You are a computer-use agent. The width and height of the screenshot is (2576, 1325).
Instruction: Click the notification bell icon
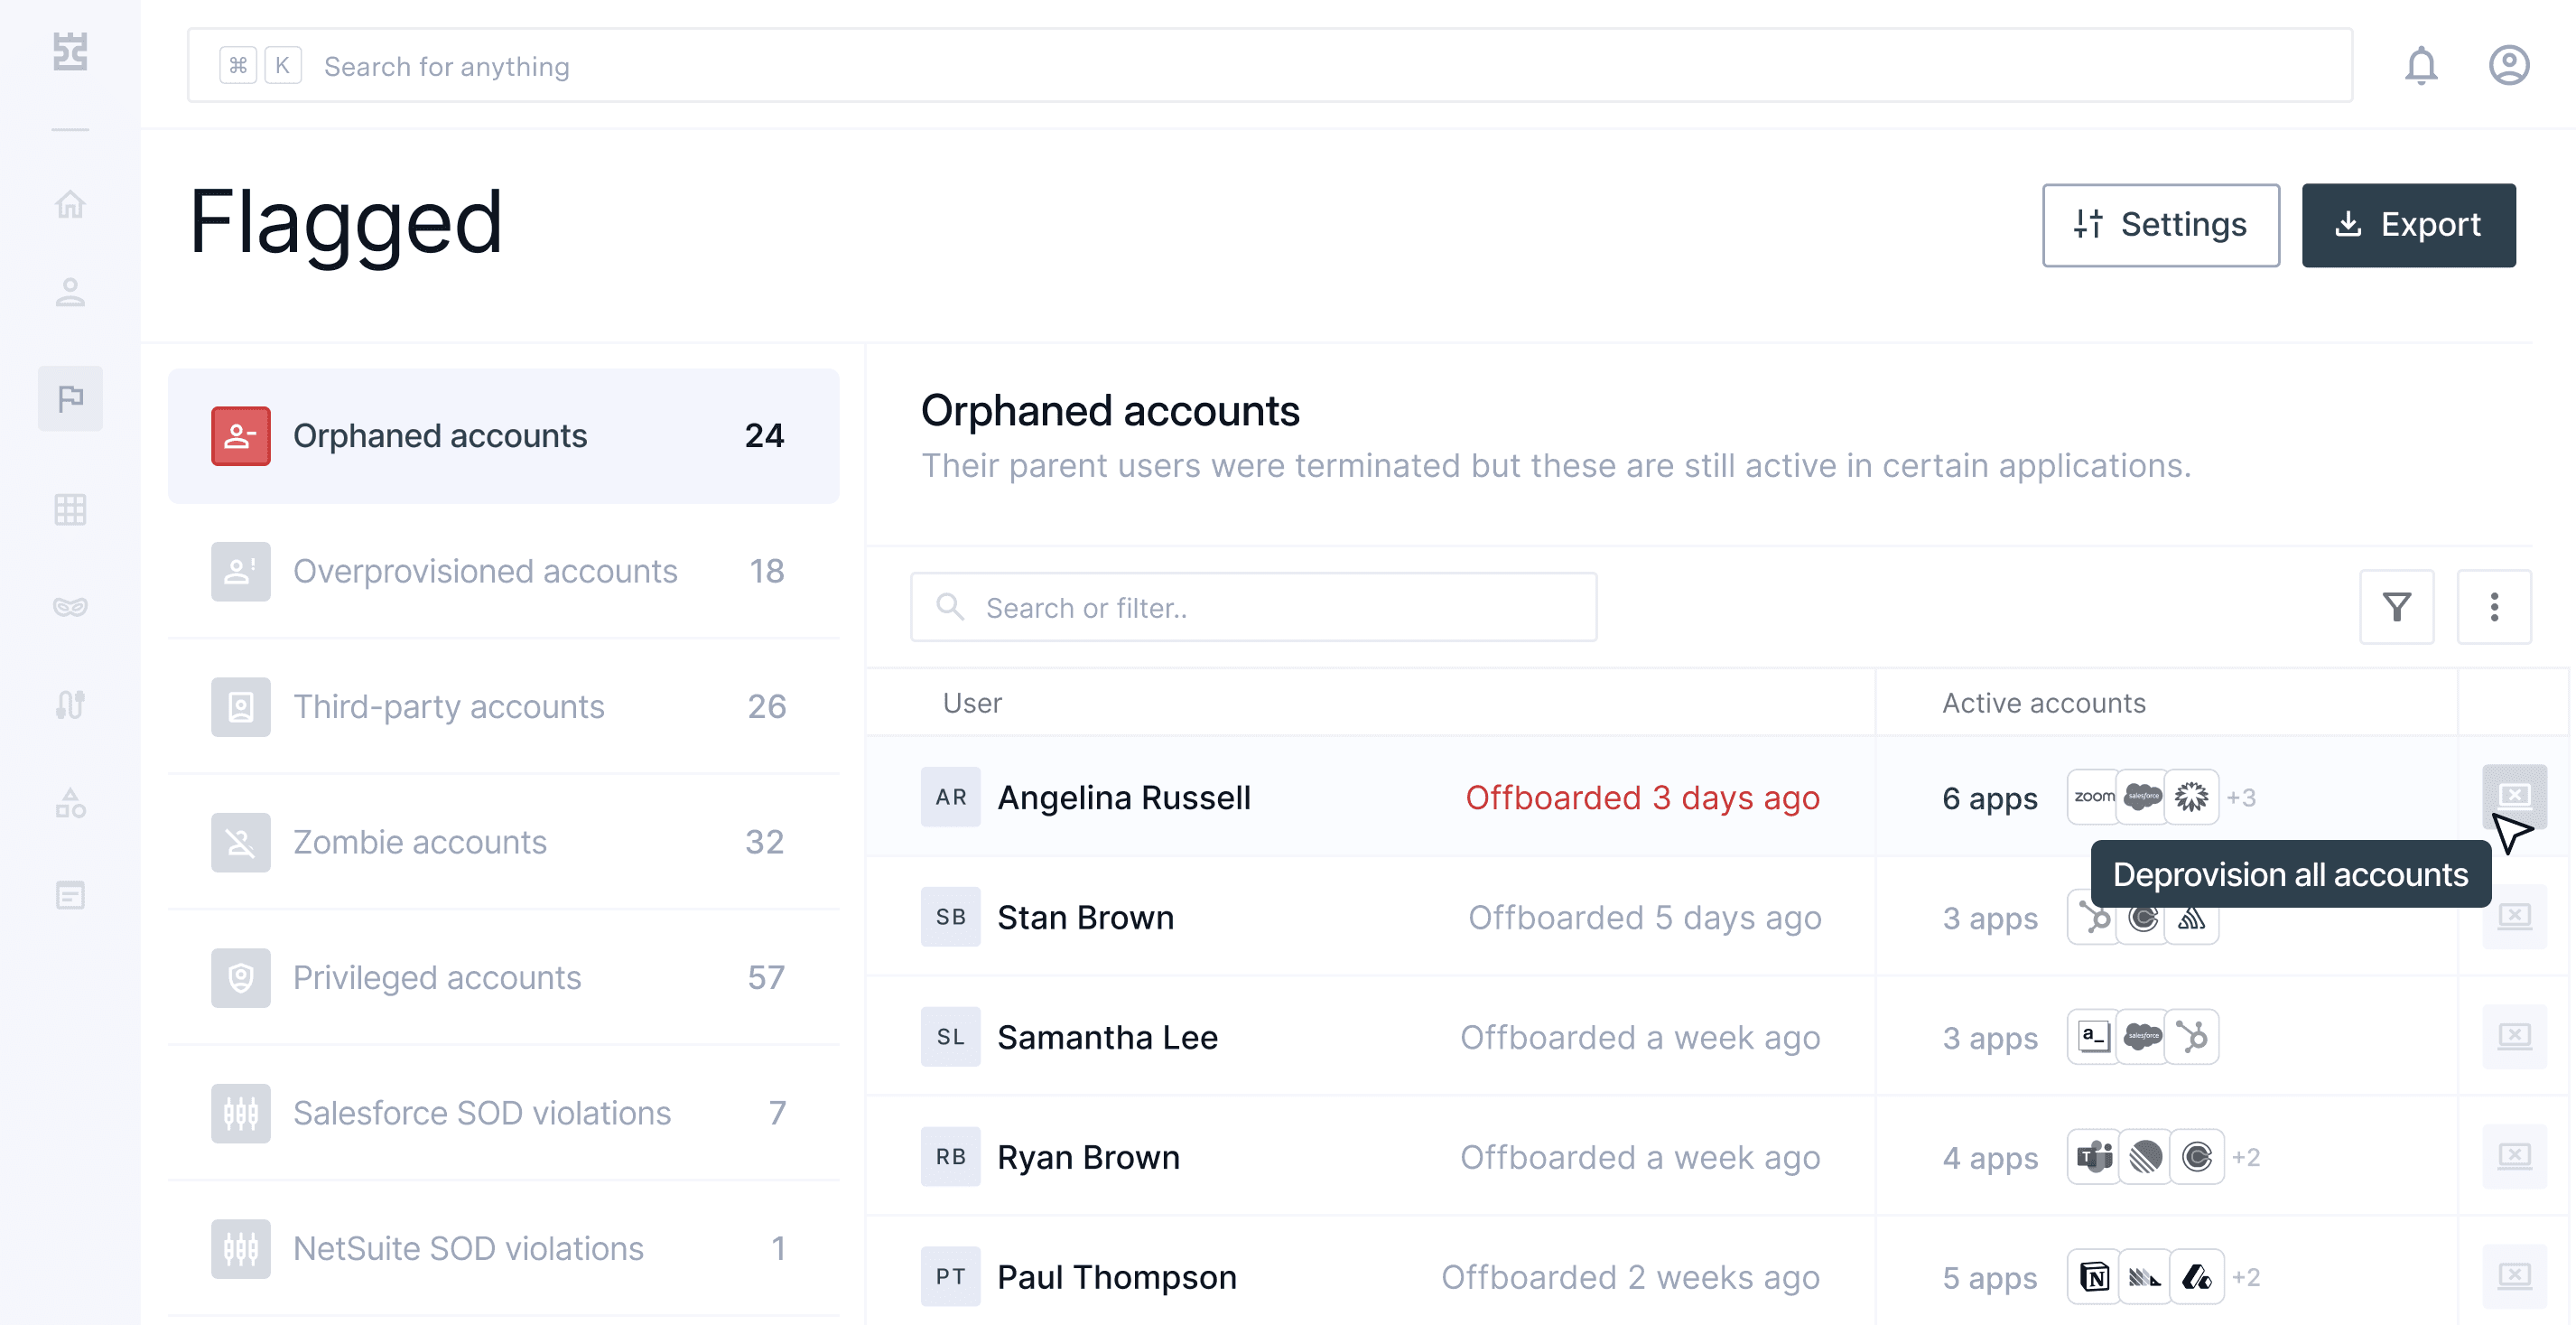2420,66
